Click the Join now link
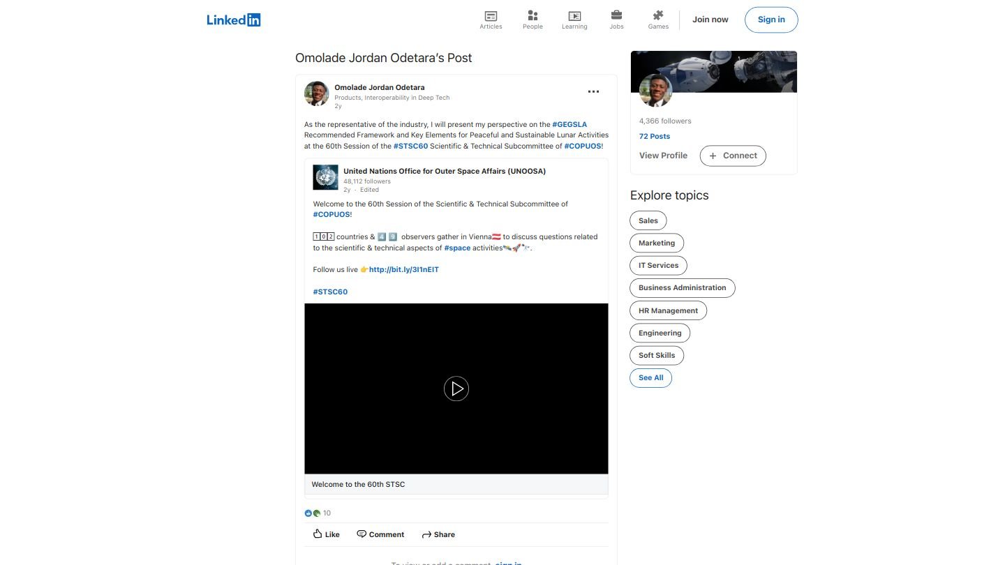This screenshot has height=565, width=1005. pos(710,20)
